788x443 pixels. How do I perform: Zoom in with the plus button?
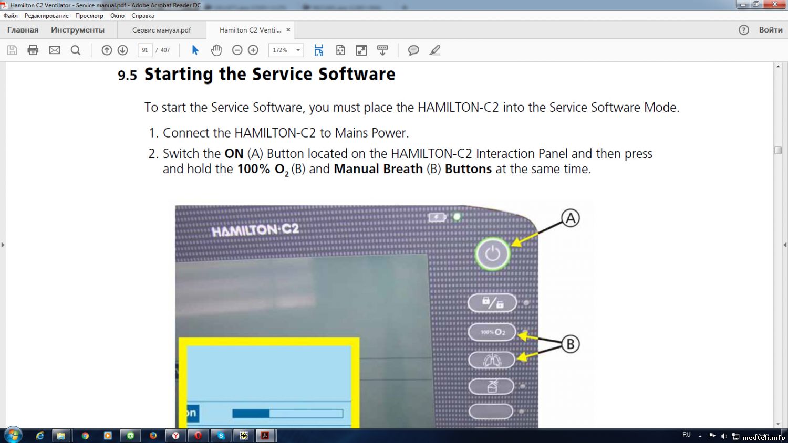[x=253, y=50]
